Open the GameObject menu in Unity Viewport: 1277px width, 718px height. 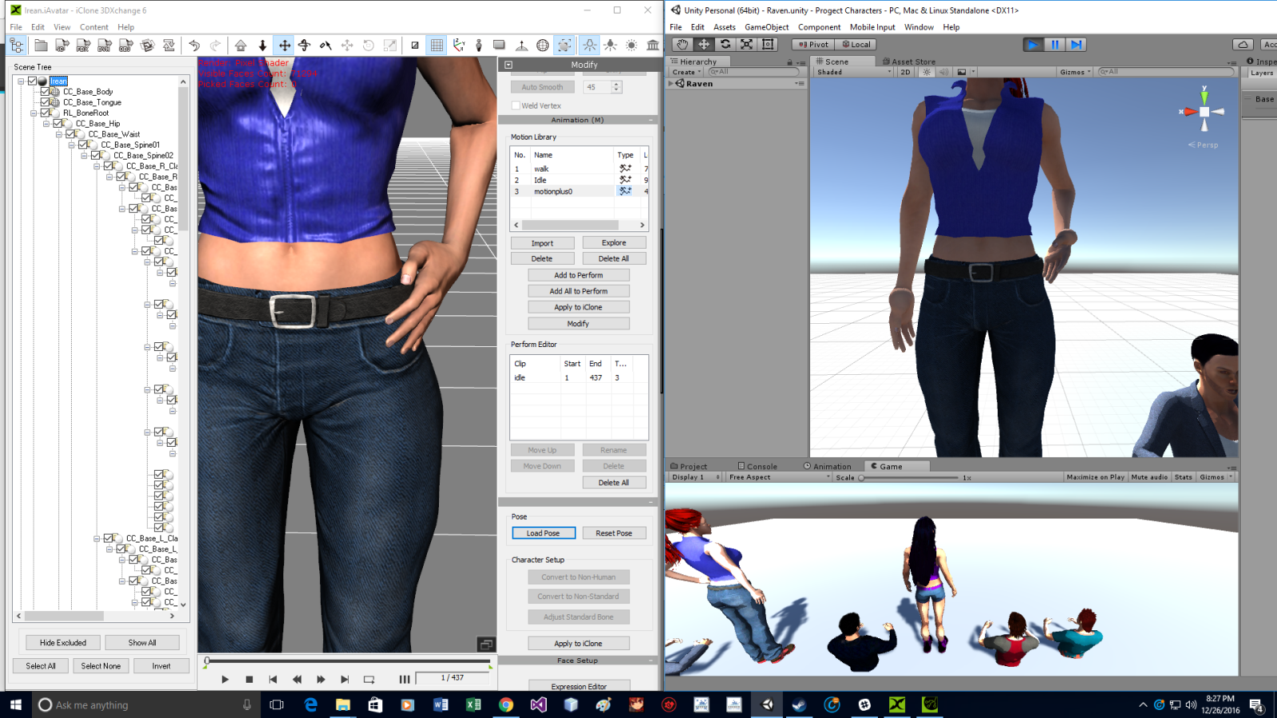pyautogui.click(x=766, y=27)
